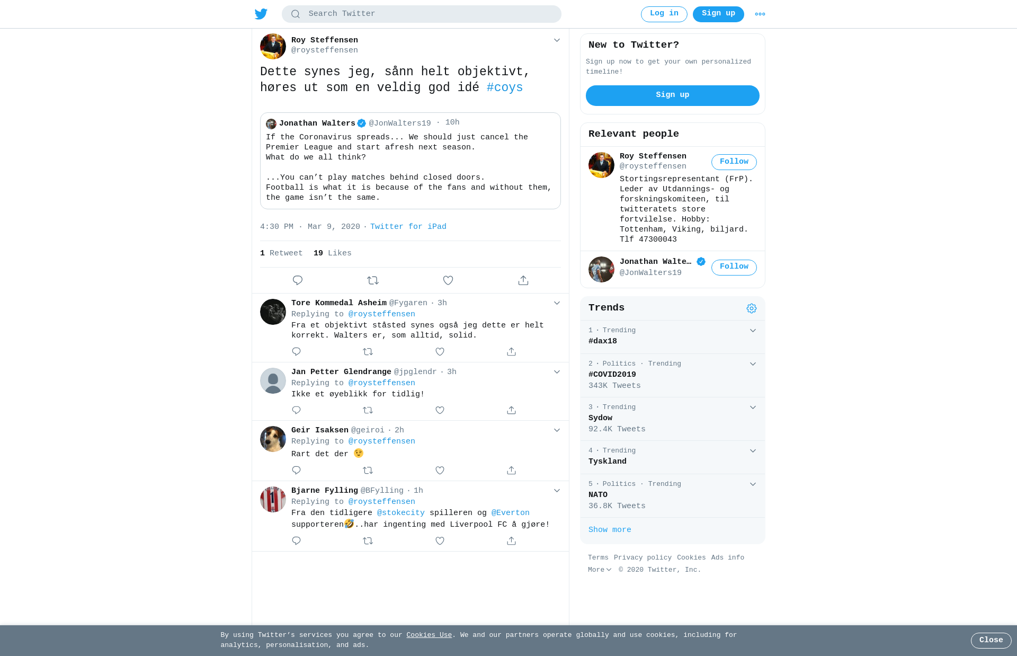Expand options chevron on Roy Steffensen's tweet
Screen dimensions: 1017x656
557,40
